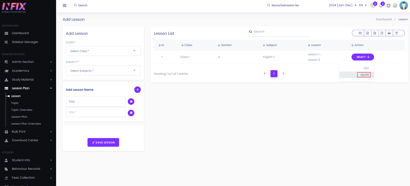This screenshot has width=410, height=186.
Task: Sort by the Class column header
Action: point(187,45)
